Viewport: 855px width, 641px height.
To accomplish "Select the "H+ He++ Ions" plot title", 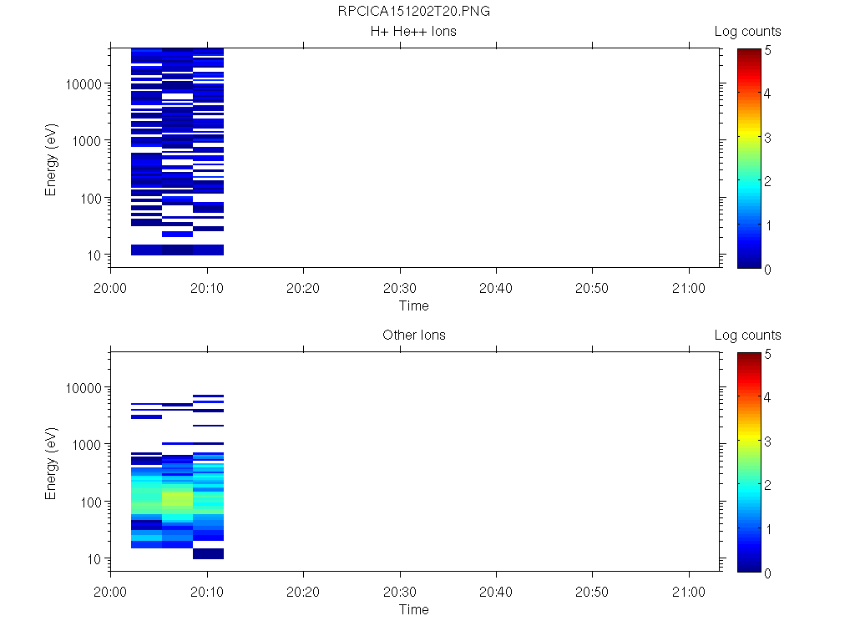I will 413,31.
